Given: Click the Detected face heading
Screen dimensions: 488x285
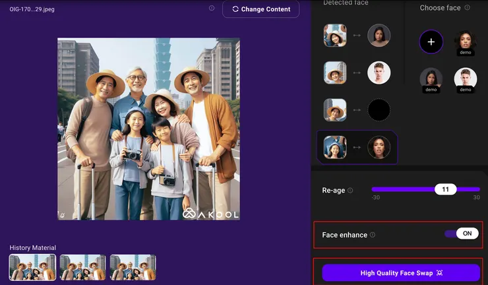Looking at the screenshot, I should tap(346, 3).
